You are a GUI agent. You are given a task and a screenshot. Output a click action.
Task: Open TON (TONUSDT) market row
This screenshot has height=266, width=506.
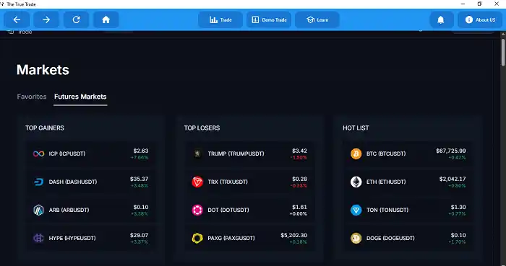coord(408,210)
